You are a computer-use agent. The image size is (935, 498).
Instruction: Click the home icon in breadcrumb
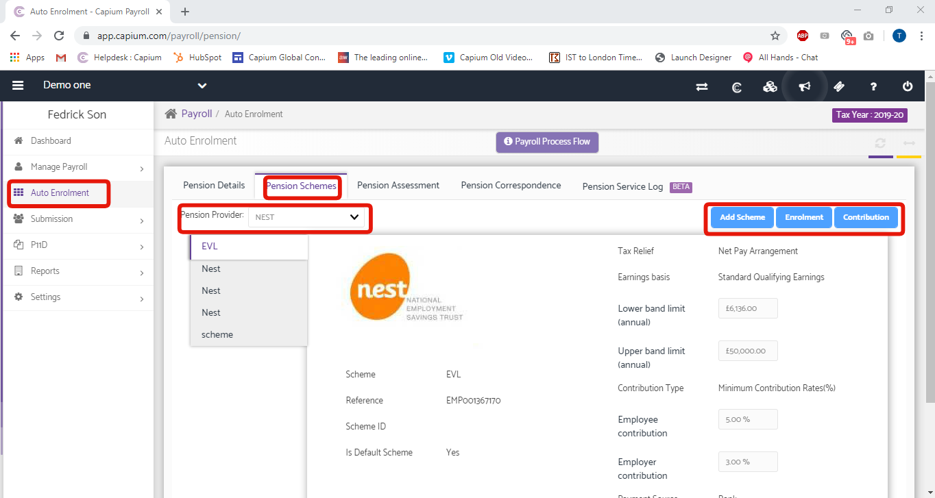(171, 114)
